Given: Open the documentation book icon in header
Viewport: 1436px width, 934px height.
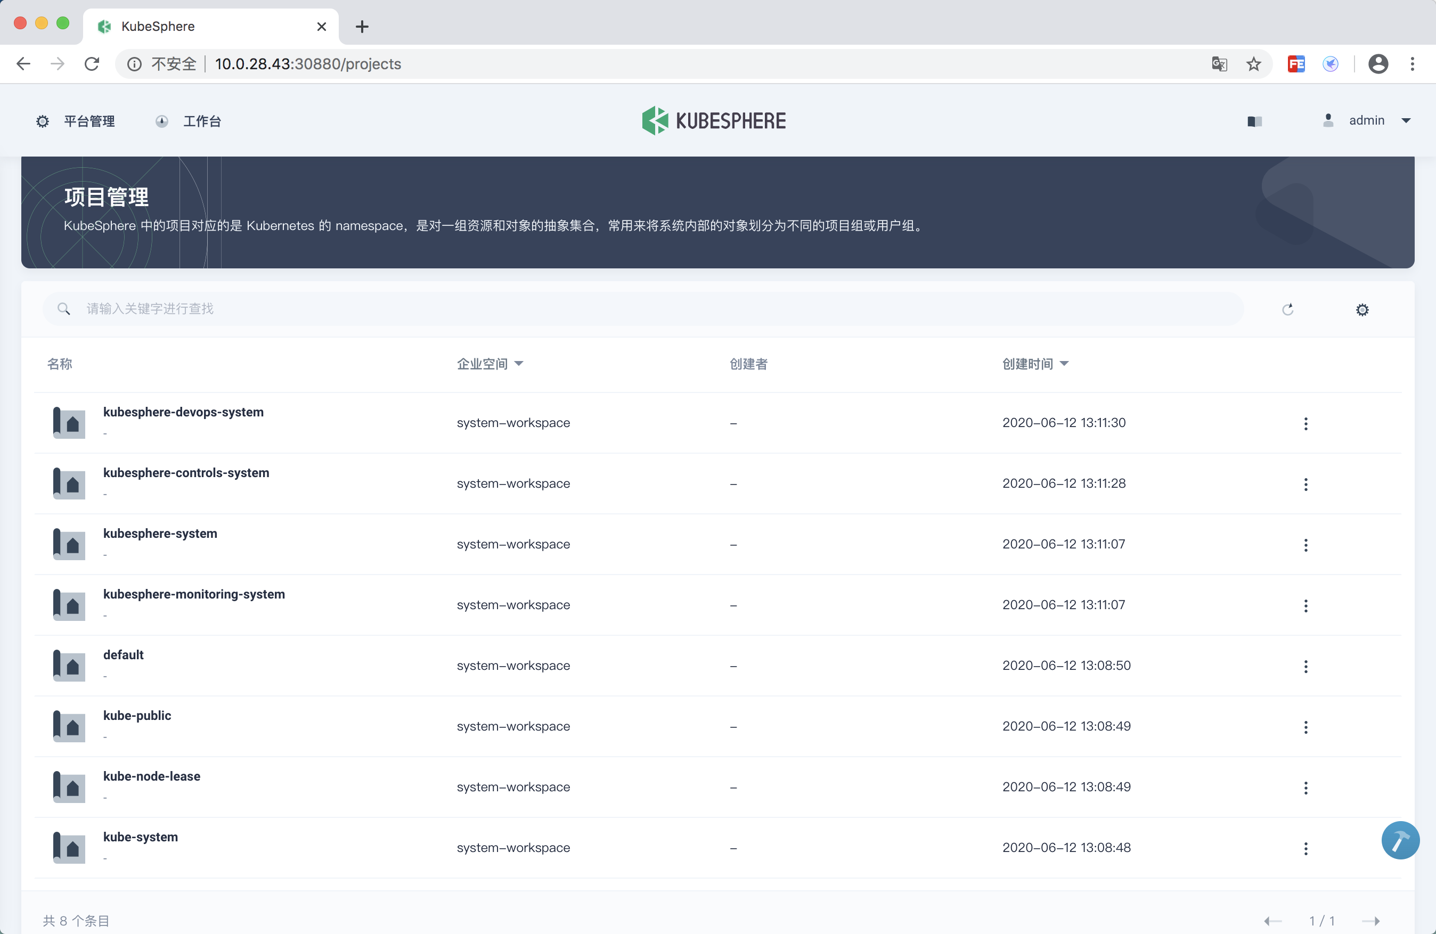Looking at the screenshot, I should [x=1254, y=121].
